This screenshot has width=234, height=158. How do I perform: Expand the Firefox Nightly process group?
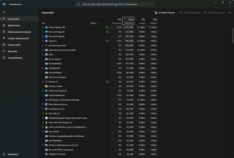(x=43, y=27)
